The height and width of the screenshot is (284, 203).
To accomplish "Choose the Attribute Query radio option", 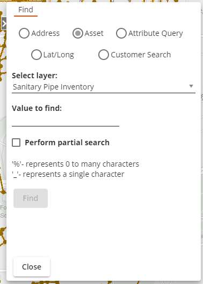I will tap(121, 33).
